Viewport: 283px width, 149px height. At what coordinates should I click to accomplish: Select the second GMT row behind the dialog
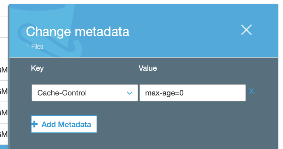(4, 91)
